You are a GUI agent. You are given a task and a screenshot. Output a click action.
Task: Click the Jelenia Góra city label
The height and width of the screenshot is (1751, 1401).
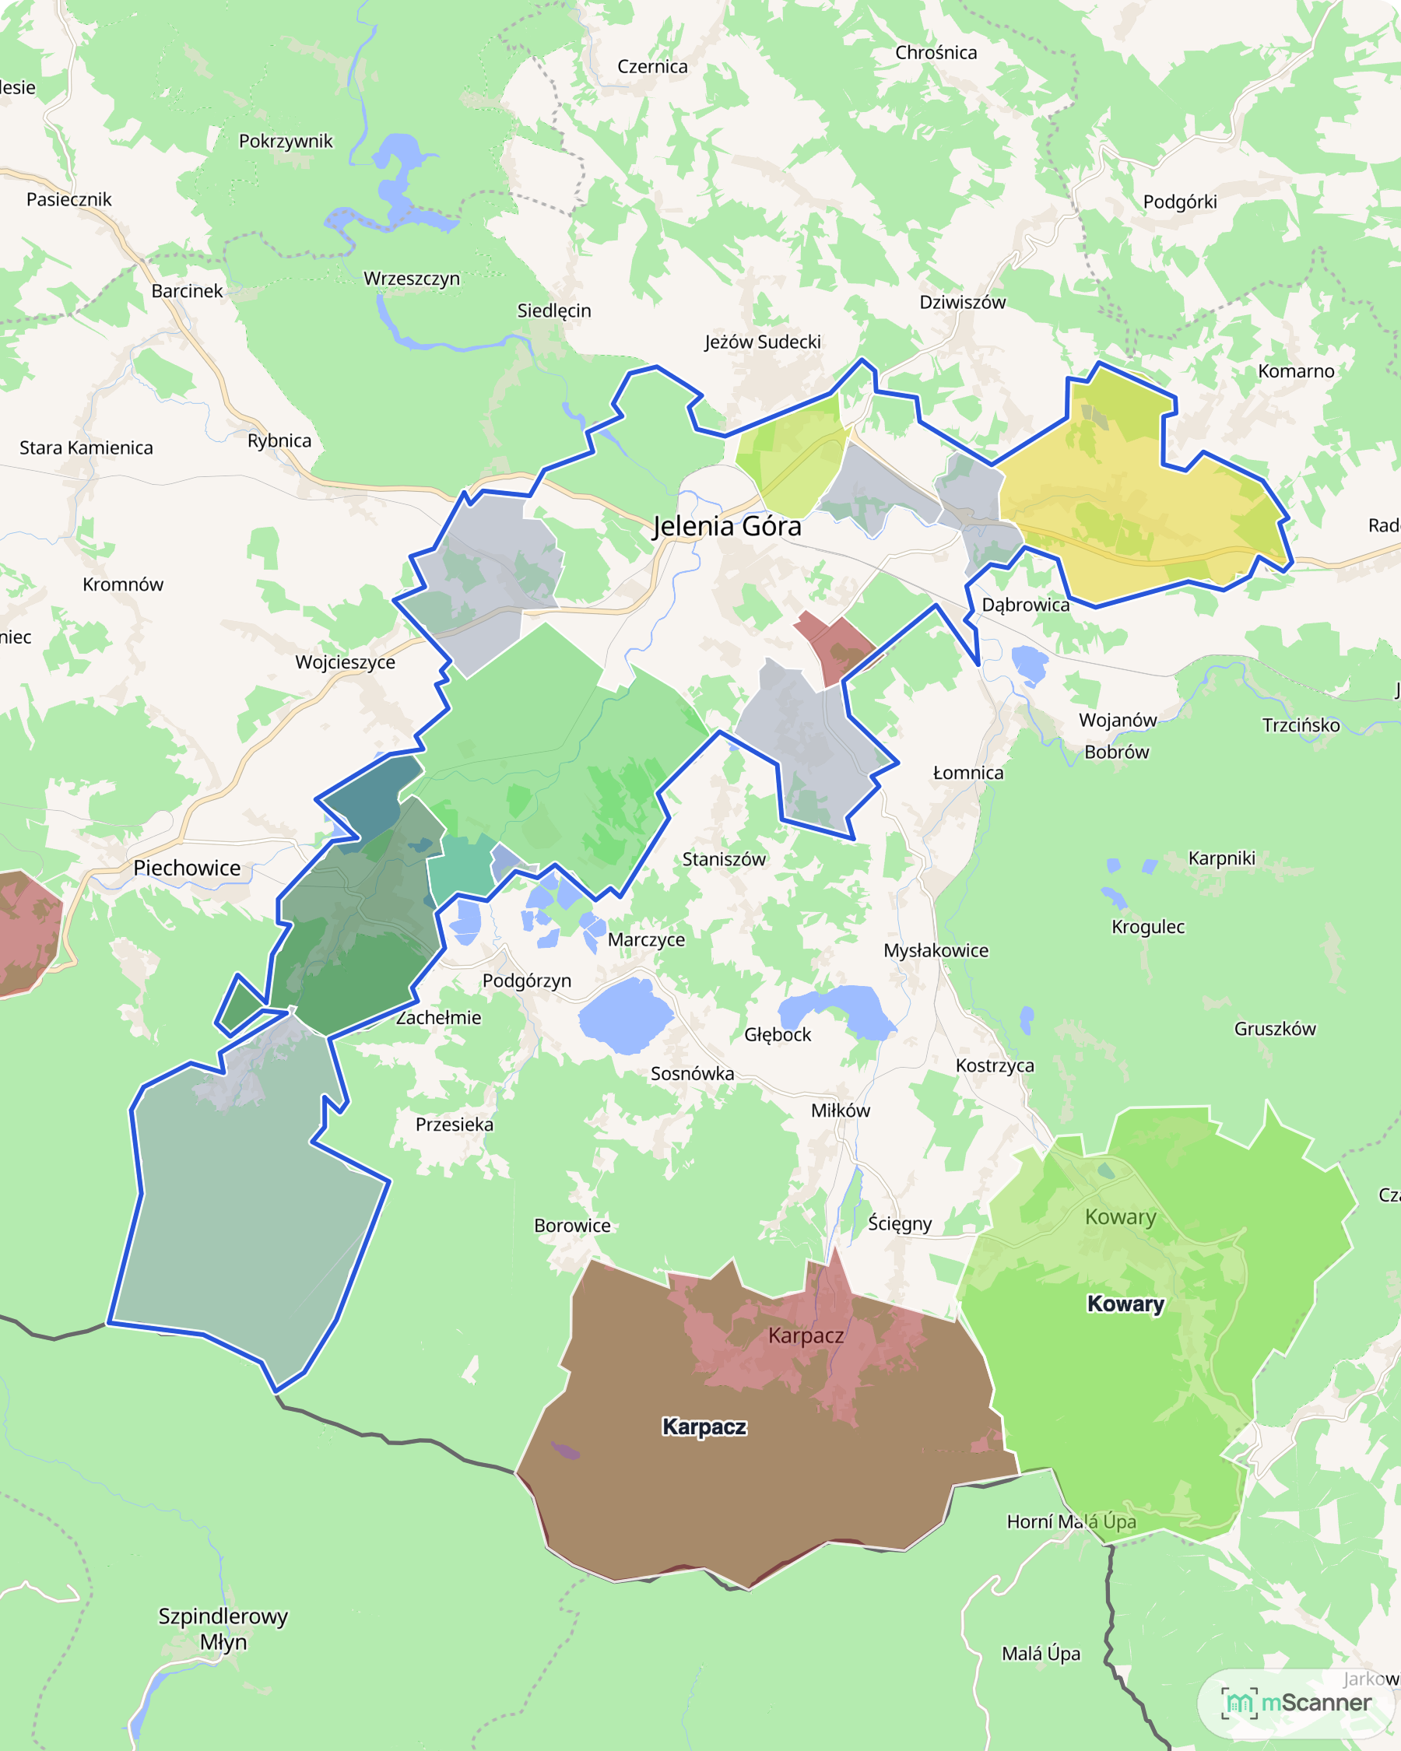point(727,526)
